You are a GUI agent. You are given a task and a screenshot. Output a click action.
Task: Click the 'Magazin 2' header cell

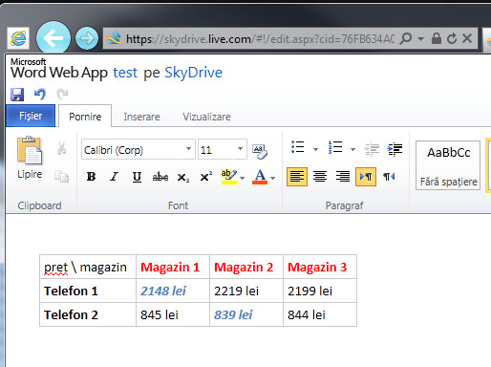point(246,267)
